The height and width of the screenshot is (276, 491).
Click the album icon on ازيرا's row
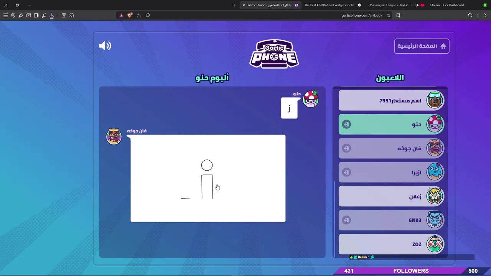click(346, 172)
